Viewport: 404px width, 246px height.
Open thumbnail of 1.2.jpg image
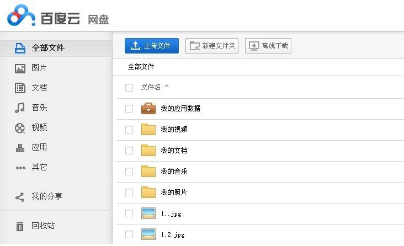[148, 234]
